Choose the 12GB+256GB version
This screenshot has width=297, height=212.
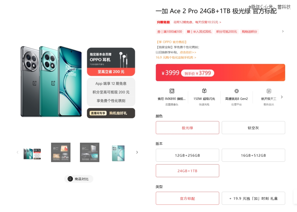[x=187, y=155]
